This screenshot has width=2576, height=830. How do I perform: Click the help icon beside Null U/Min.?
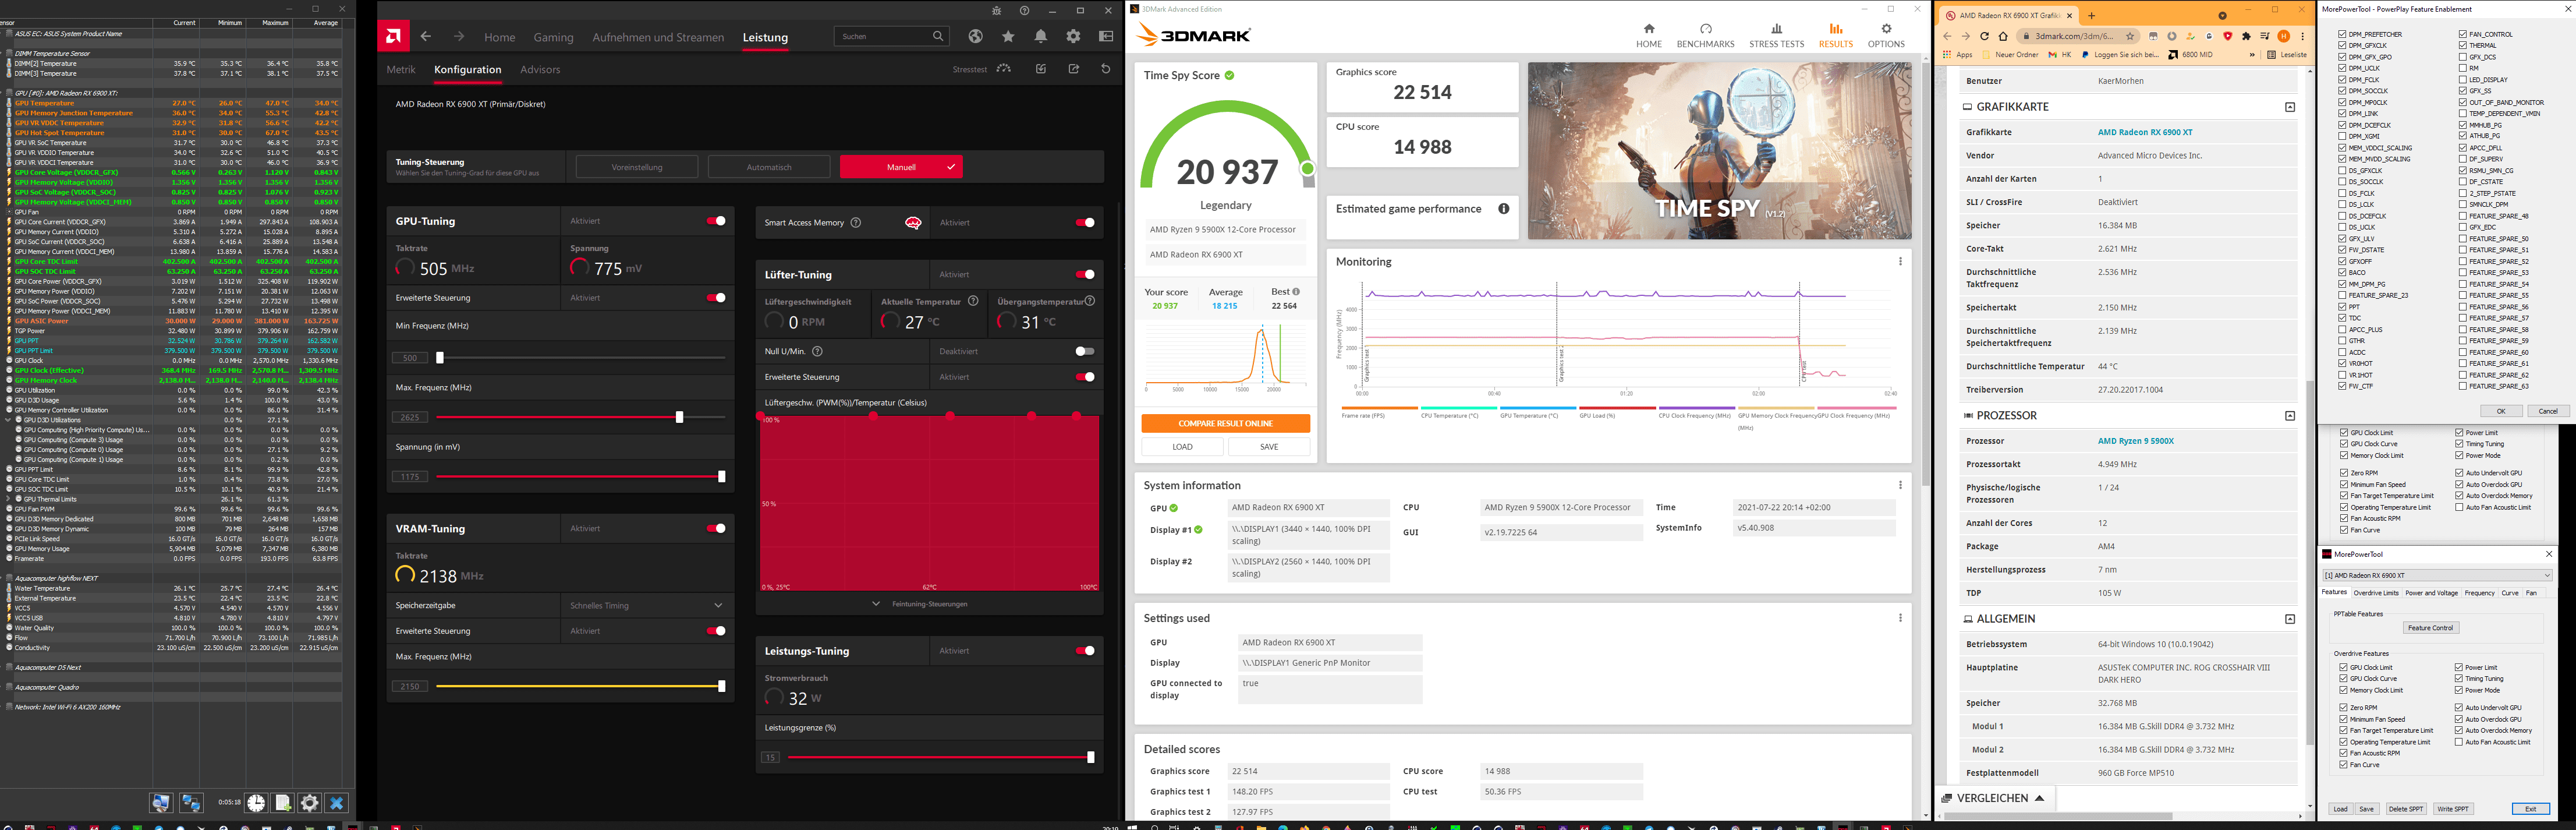[x=817, y=351]
